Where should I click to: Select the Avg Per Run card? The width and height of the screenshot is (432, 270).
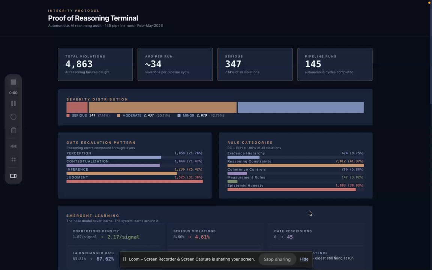tap(175, 64)
